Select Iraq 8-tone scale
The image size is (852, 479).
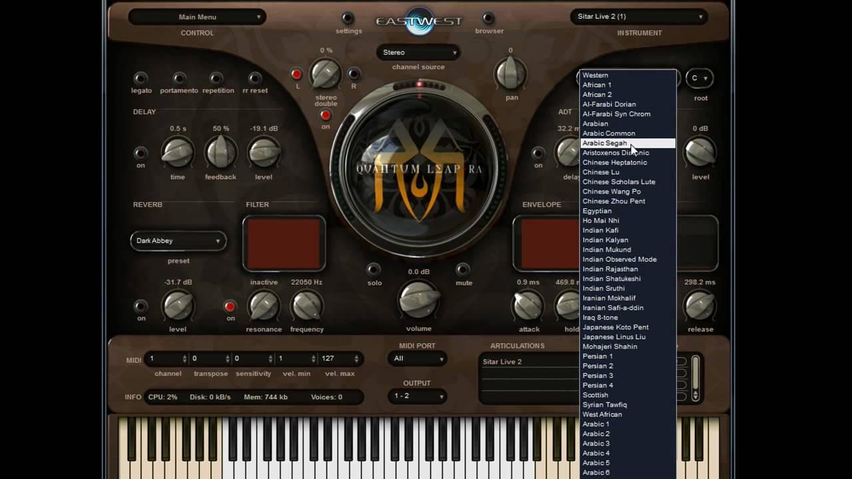pos(628,317)
